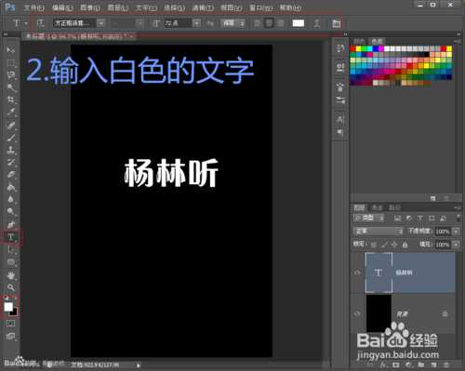Open the text color swatch in options bar
Viewport: 465px width, 371px height.
click(x=299, y=23)
